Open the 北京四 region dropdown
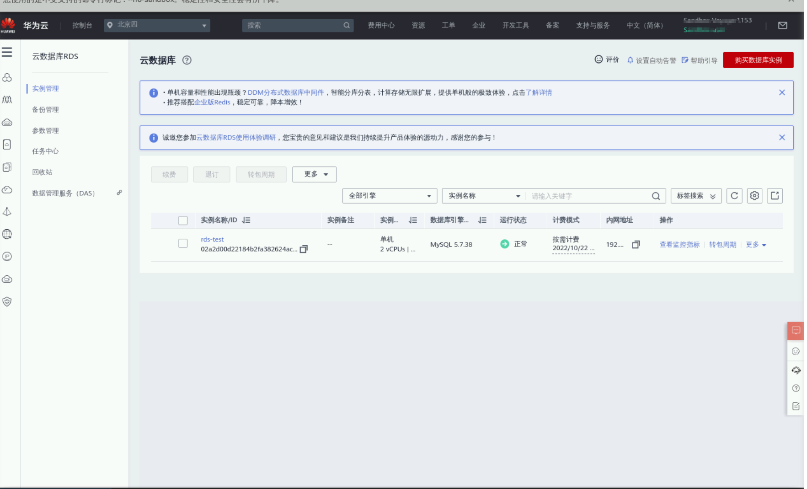Screen dimensions: 807x489 tap(157, 25)
